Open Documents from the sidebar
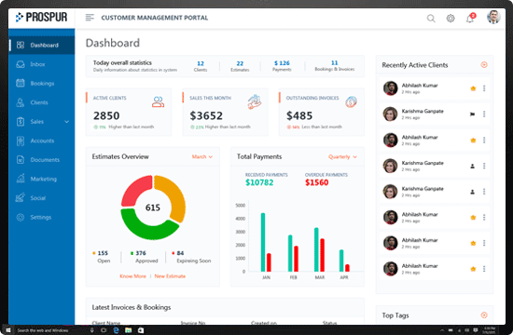This screenshot has height=335, width=513. 42,160
